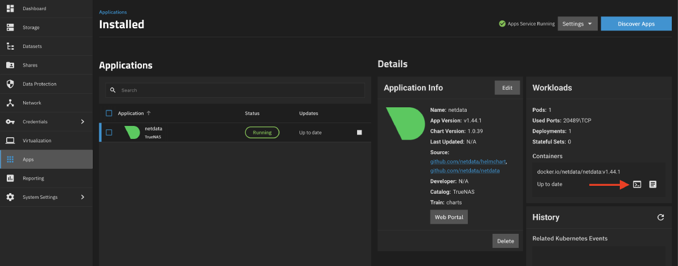The height and width of the screenshot is (266, 678).
Task: Click the netdata row logo icon
Action: (132, 132)
